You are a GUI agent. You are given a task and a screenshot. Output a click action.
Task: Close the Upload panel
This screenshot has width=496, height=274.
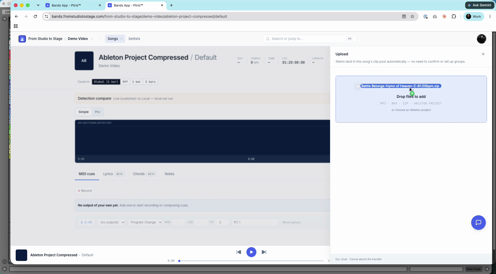pos(483,54)
